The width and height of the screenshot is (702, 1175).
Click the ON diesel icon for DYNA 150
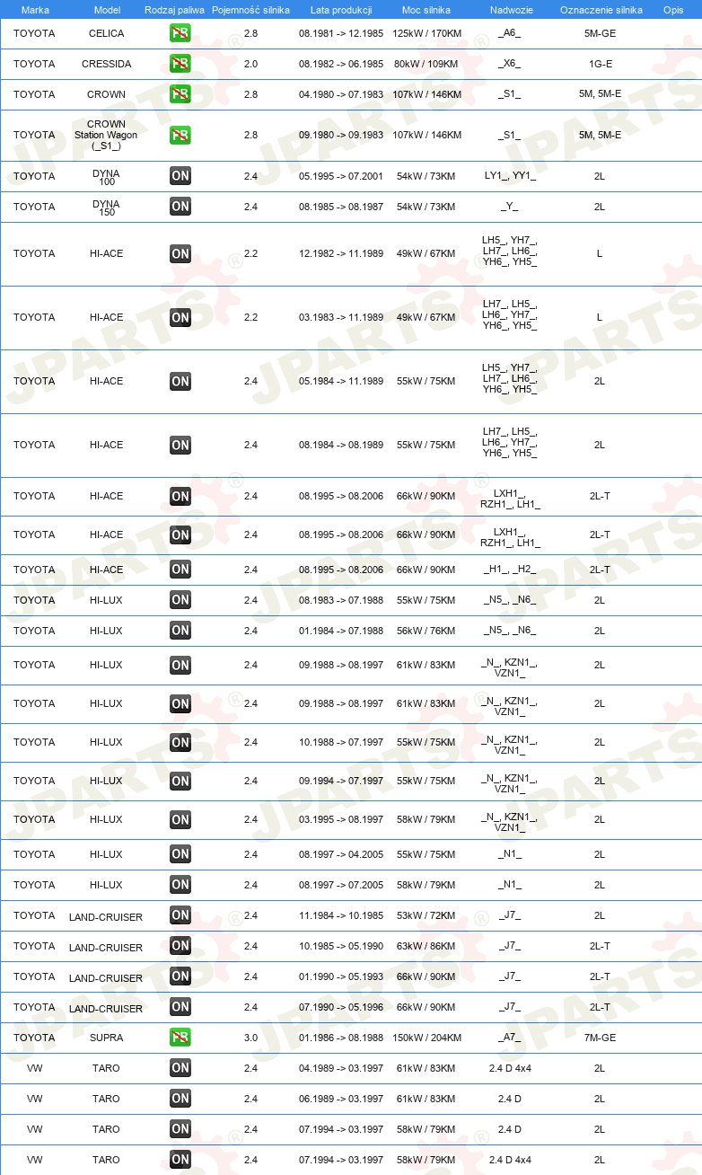point(180,207)
